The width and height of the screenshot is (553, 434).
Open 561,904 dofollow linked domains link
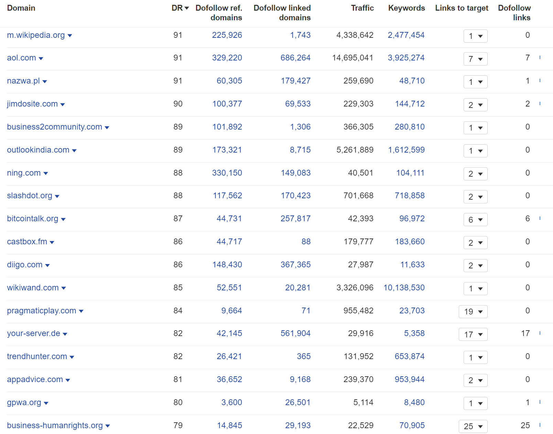(x=295, y=333)
